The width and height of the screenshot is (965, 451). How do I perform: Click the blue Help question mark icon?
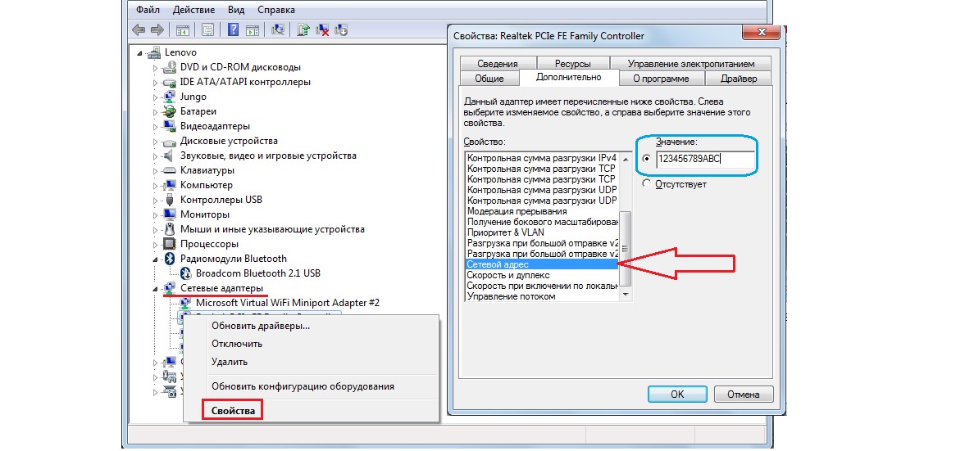point(233,30)
